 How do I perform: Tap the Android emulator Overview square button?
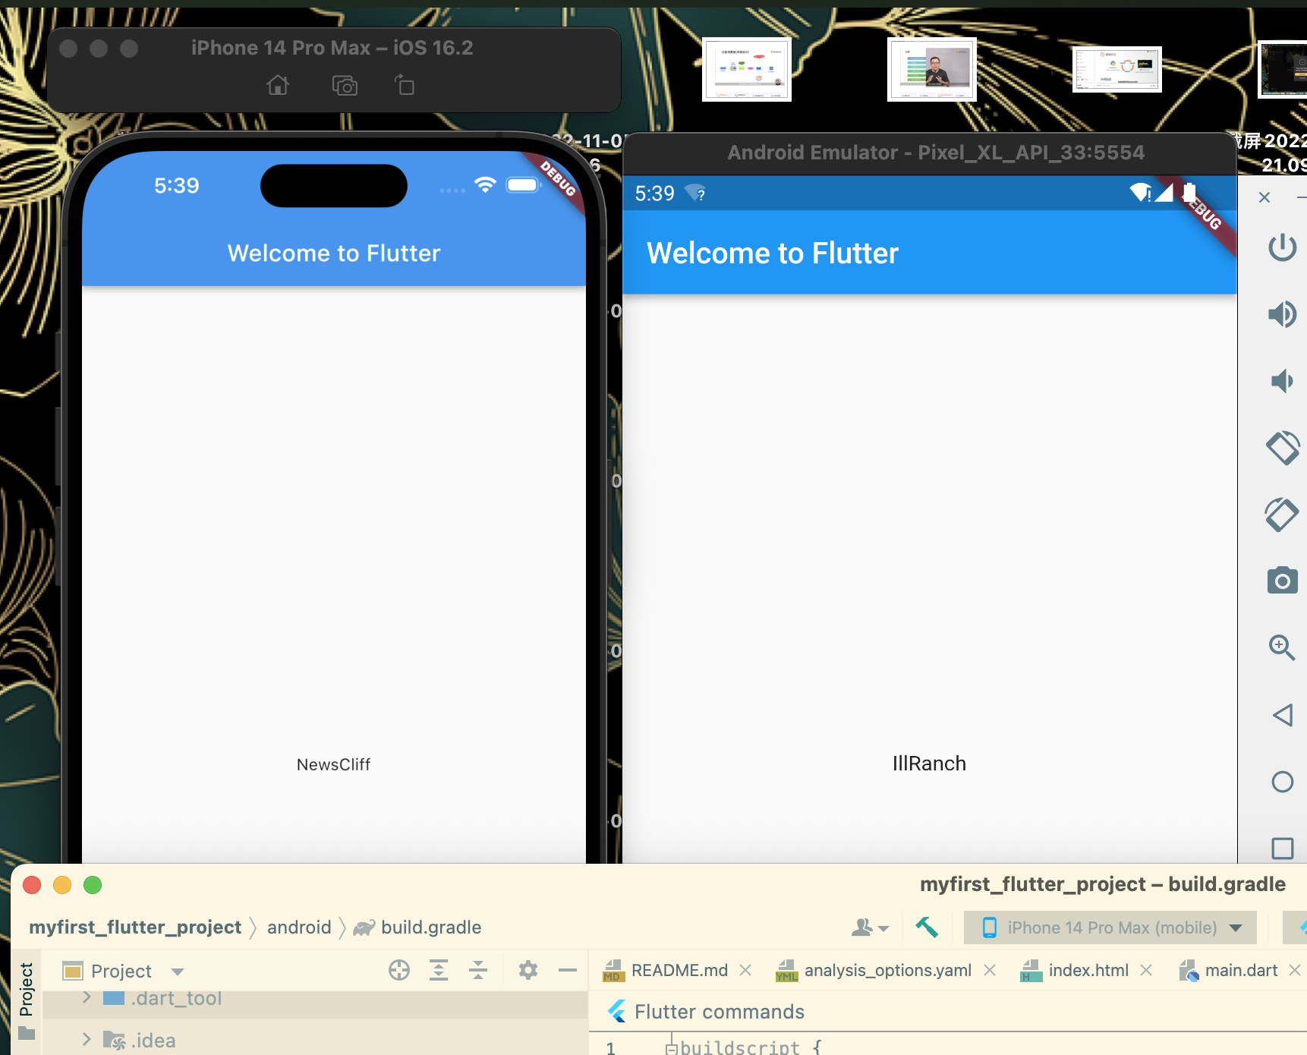click(x=1282, y=848)
